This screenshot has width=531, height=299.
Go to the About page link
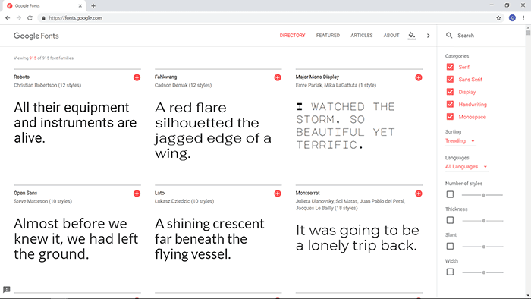click(391, 35)
